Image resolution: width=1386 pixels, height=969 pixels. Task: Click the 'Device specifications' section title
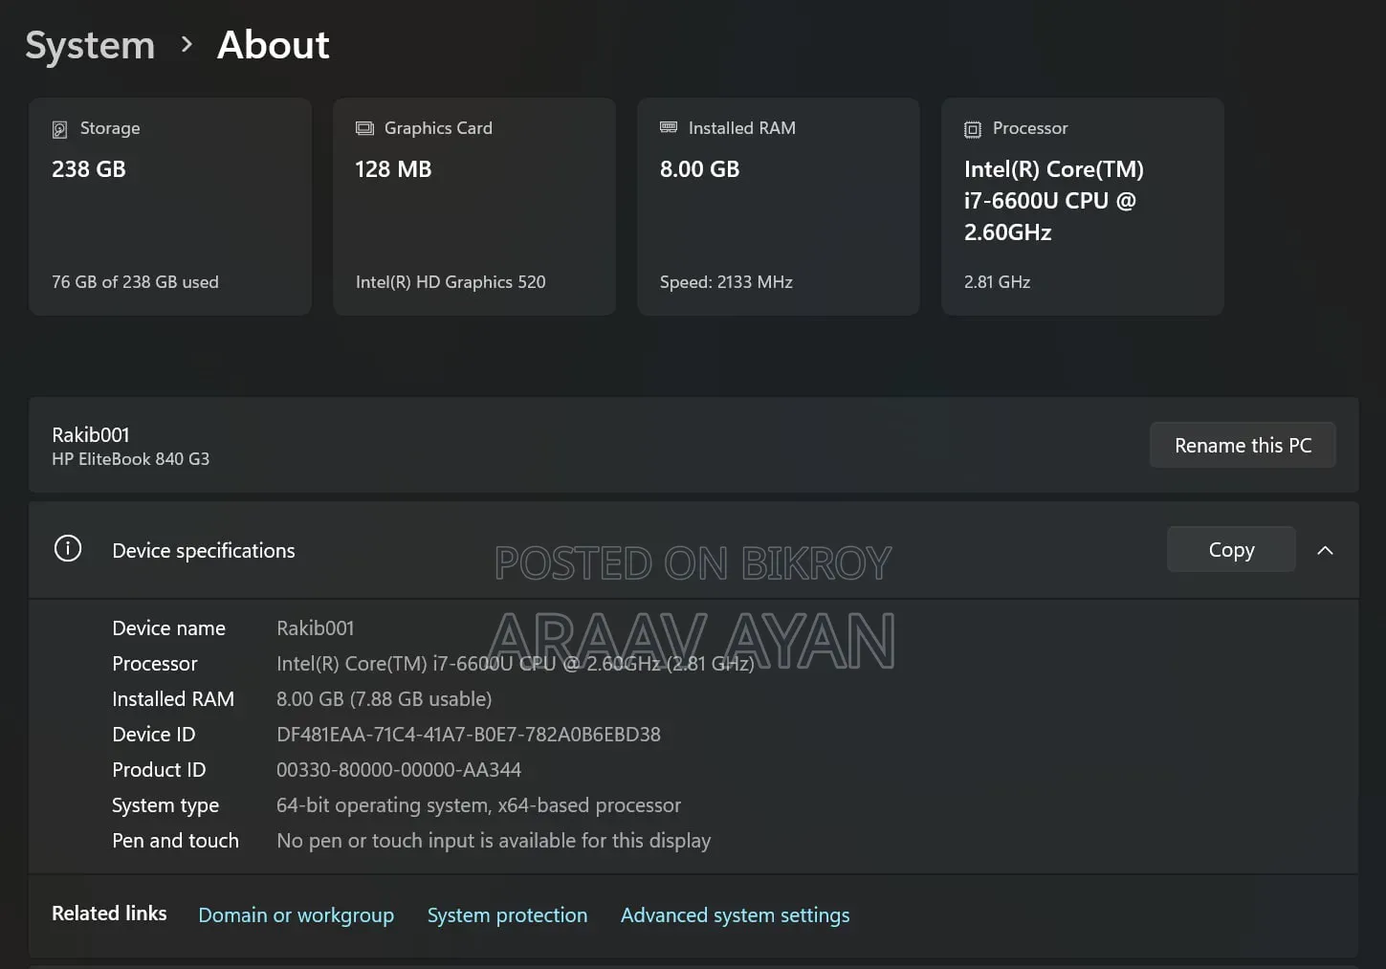204,551
